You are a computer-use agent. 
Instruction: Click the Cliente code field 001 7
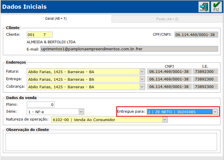tap(40, 35)
